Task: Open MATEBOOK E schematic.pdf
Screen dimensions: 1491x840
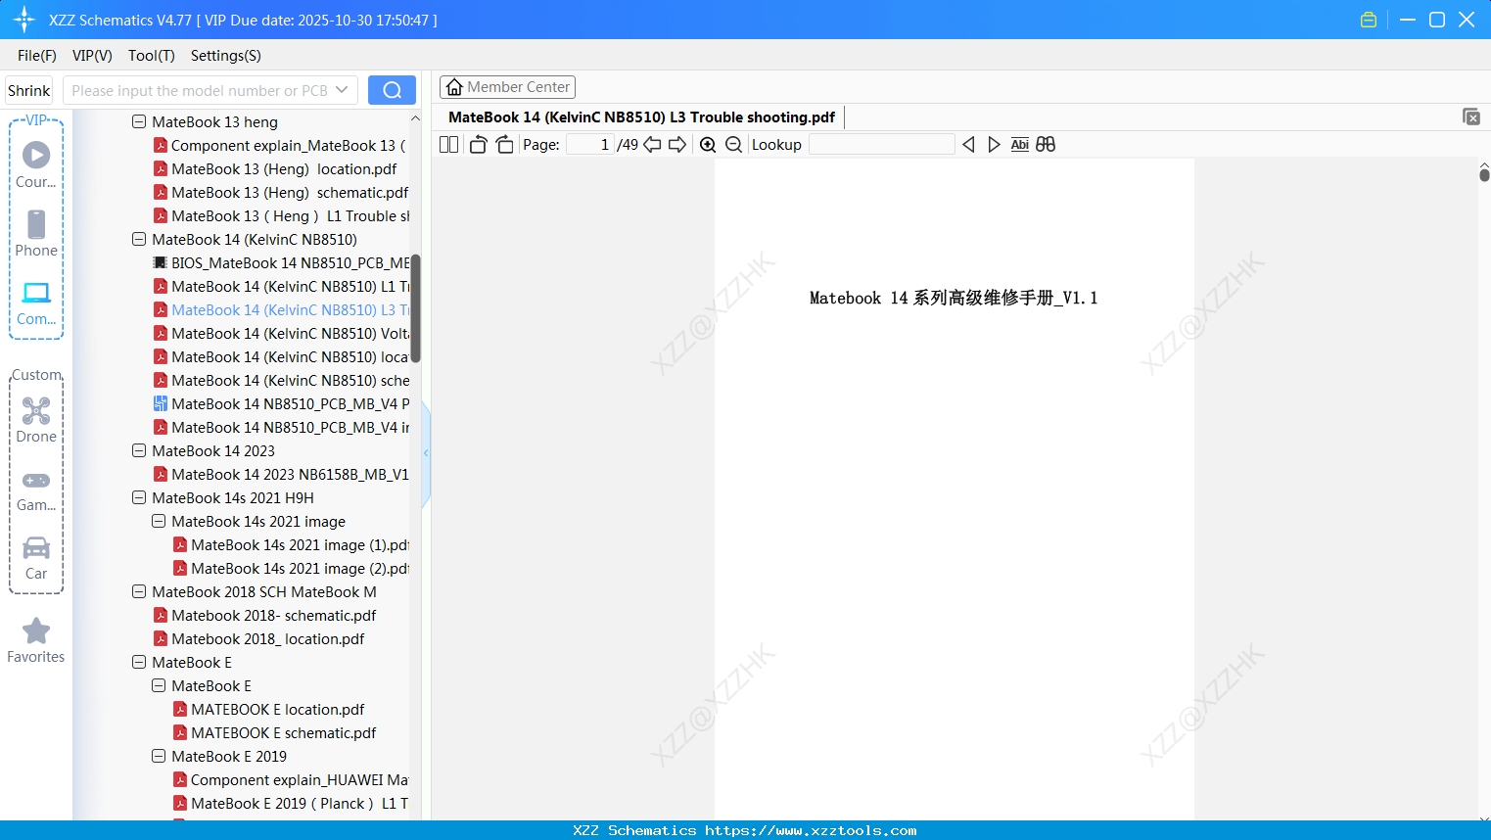Action: 275,733
